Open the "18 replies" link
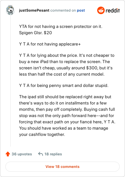 [x=53, y=154]
